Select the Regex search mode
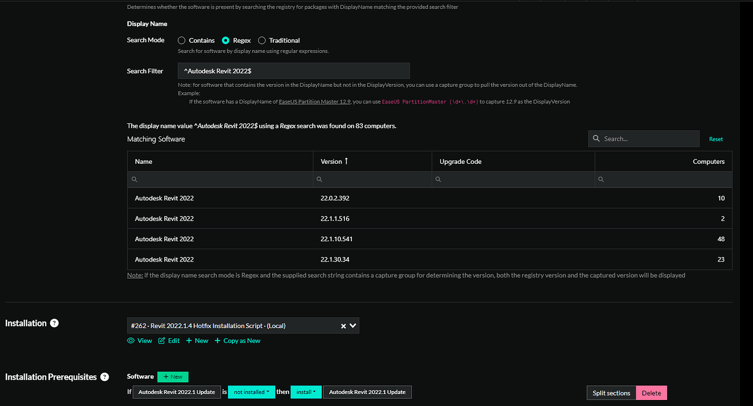Image resolution: width=753 pixels, height=406 pixels. pyautogui.click(x=226, y=40)
